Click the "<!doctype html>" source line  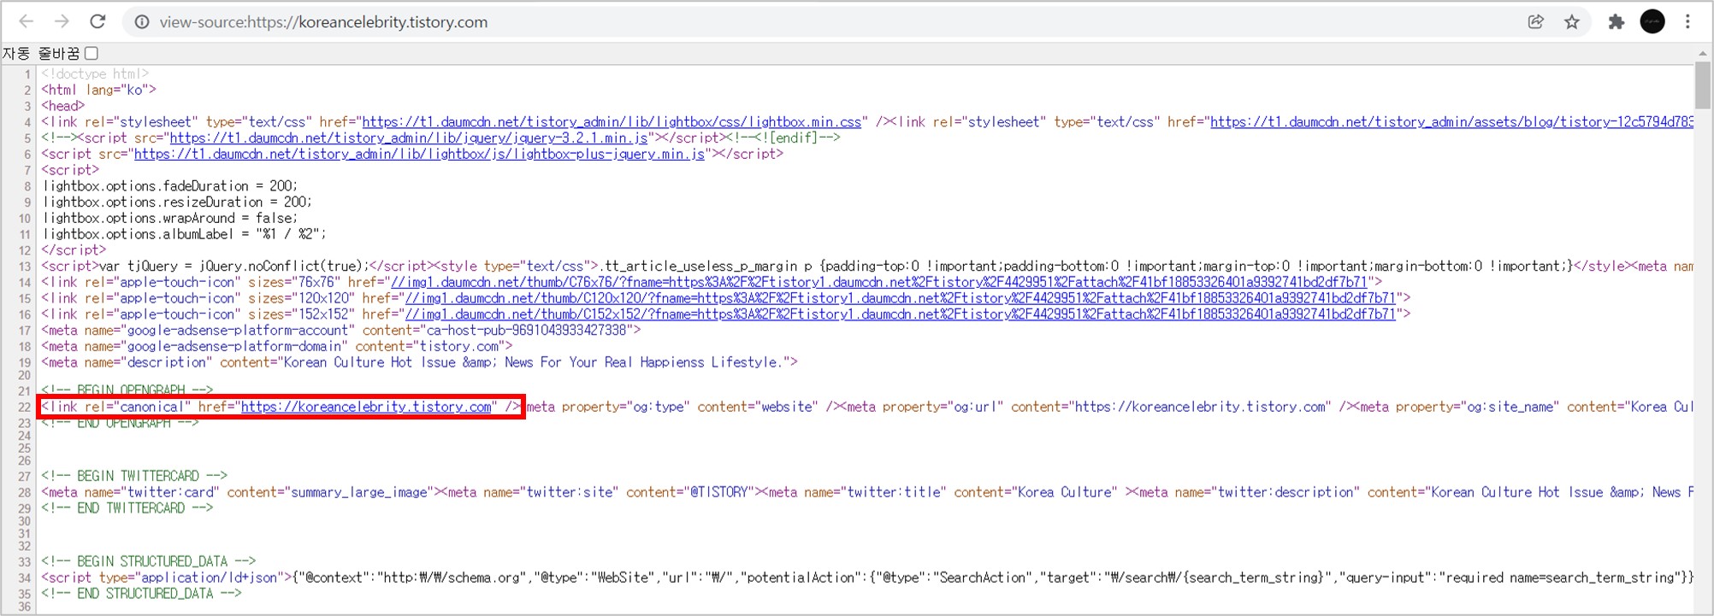point(95,74)
